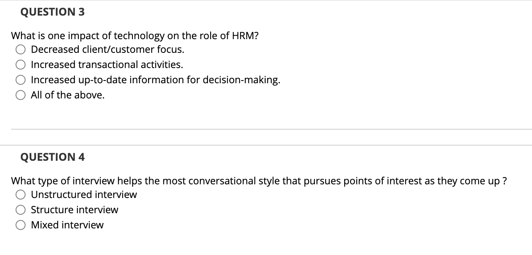Image resolution: width=532 pixels, height=255 pixels.
Task: Click 'Structure interview' answer text
Action: [x=74, y=210]
